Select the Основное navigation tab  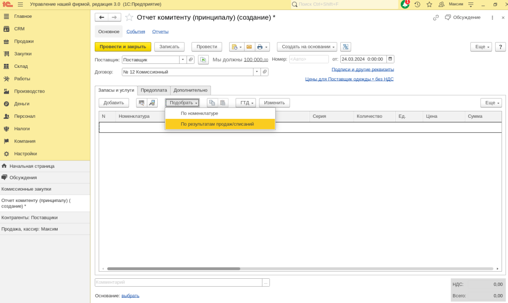[x=109, y=32]
